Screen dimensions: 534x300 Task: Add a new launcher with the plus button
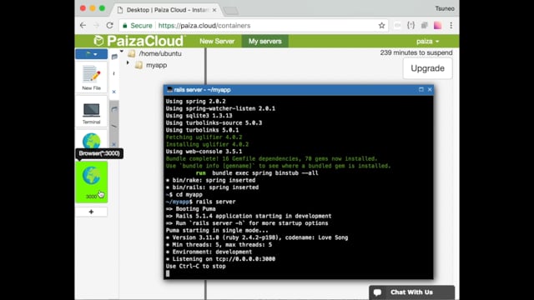coord(91,212)
